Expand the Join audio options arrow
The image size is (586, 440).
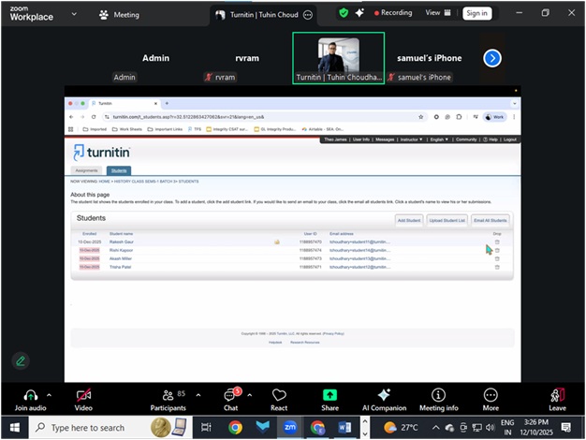[x=49, y=395]
